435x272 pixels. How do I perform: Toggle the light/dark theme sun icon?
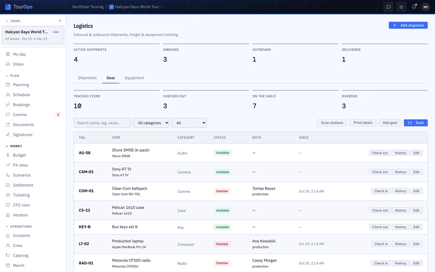(401, 7)
